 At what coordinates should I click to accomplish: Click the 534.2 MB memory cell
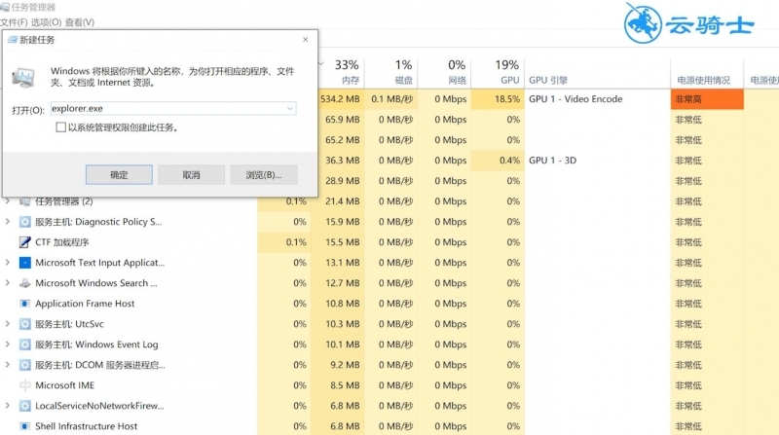pos(340,99)
